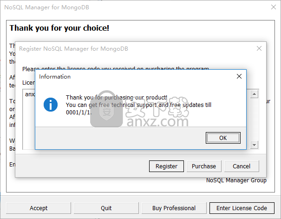Click the 'Thank you for purchasing our product!' message

117,97
